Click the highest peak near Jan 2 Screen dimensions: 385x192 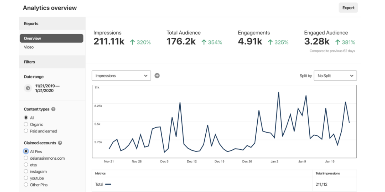(278, 92)
